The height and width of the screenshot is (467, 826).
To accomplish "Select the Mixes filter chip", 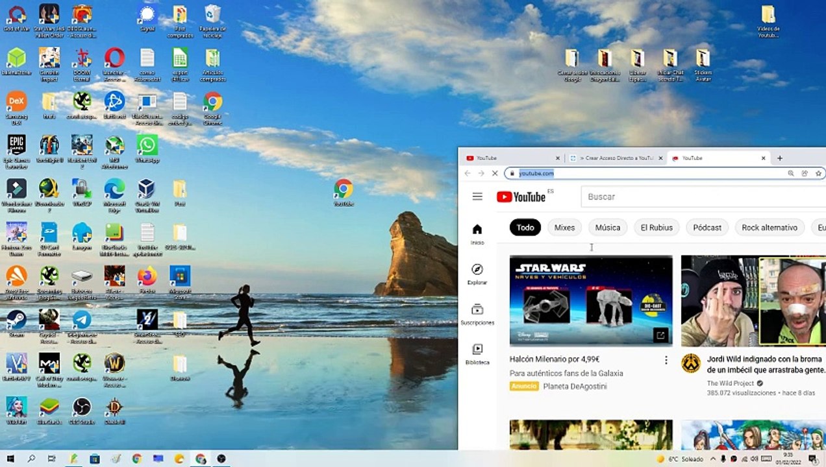I will click(564, 228).
